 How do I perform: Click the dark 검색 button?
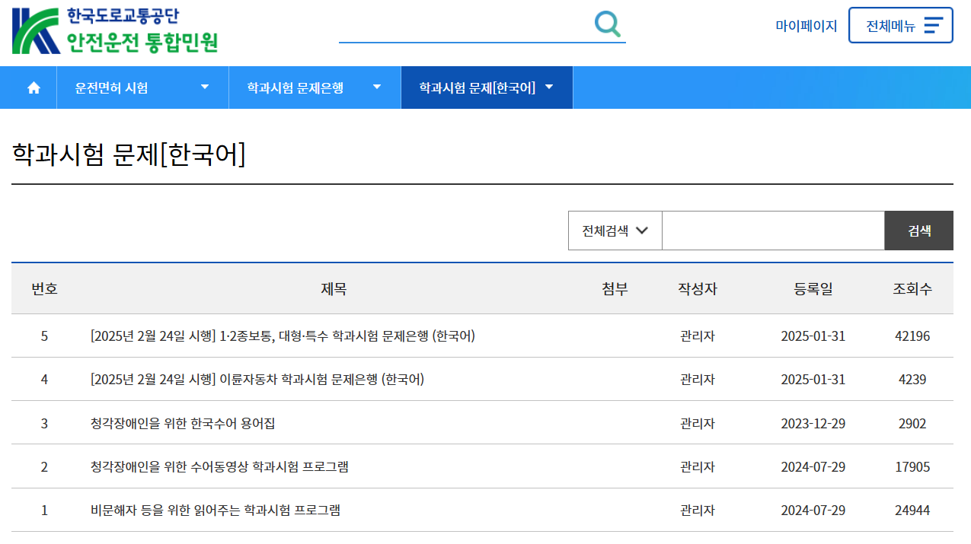pyautogui.click(x=919, y=231)
